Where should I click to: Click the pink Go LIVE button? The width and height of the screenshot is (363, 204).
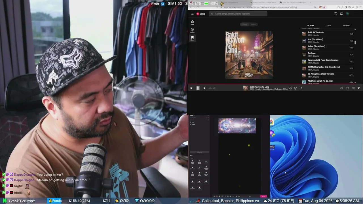click(263, 196)
